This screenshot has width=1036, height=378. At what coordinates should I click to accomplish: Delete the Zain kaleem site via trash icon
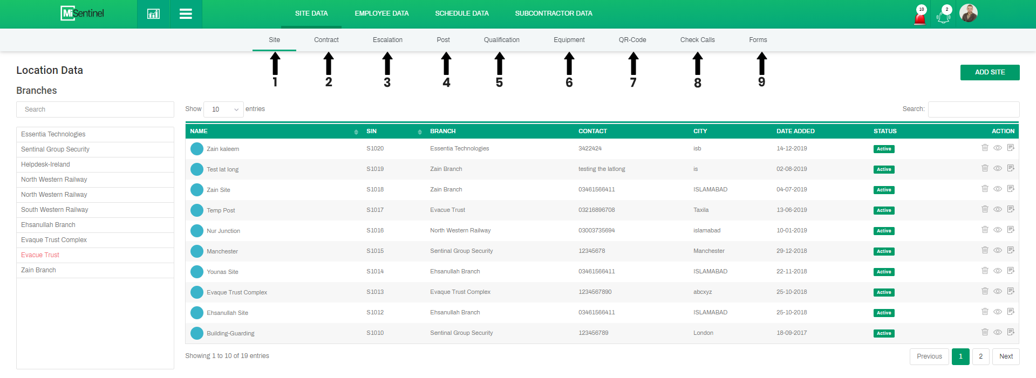(x=985, y=148)
